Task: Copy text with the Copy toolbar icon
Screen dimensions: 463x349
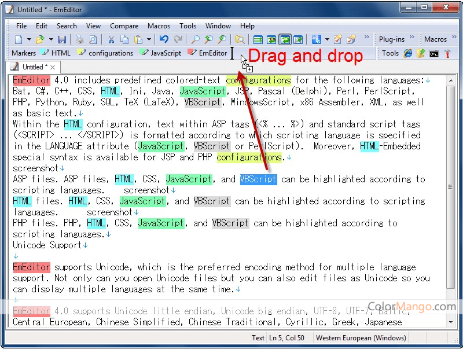Action: click(x=125, y=39)
